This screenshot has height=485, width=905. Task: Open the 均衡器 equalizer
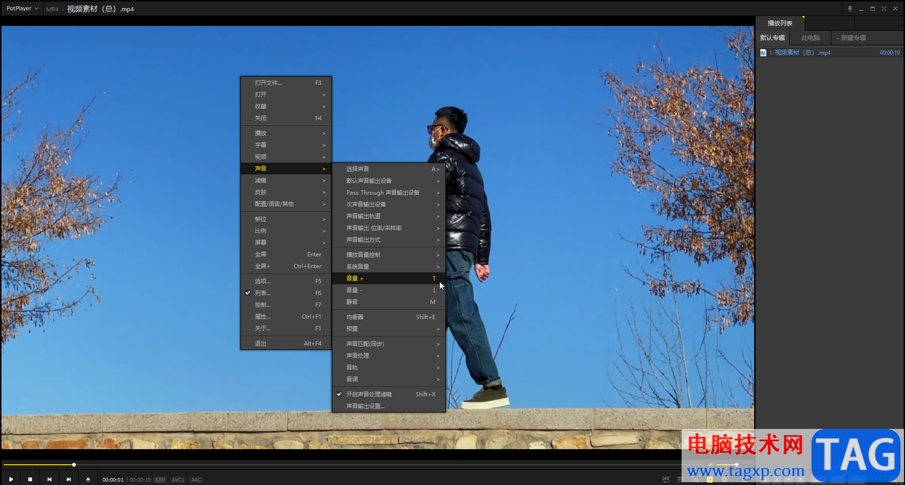[x=389, y=317]
